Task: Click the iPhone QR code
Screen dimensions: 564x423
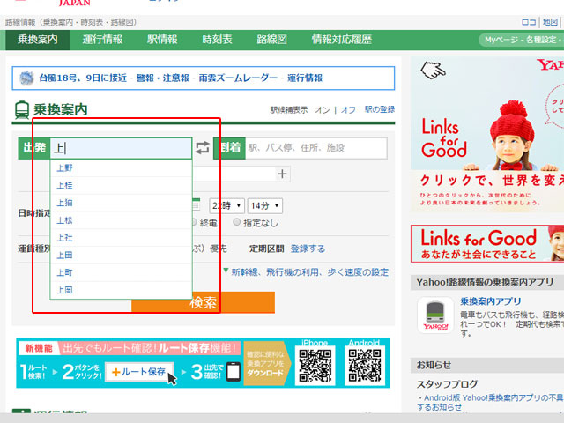Action: tap(315, 366)
